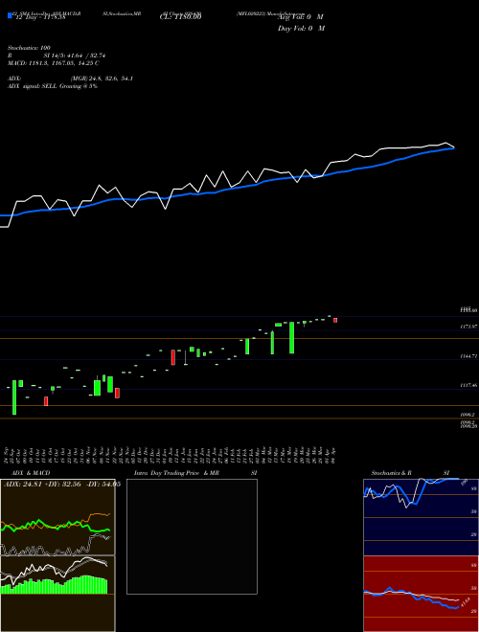479x632 pixels.
Task: Open the blue Stochastics chart panel
Action: [x=421, y=517]
